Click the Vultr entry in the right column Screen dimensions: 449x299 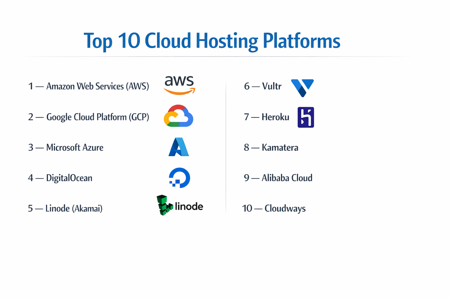tap(263, 86)
